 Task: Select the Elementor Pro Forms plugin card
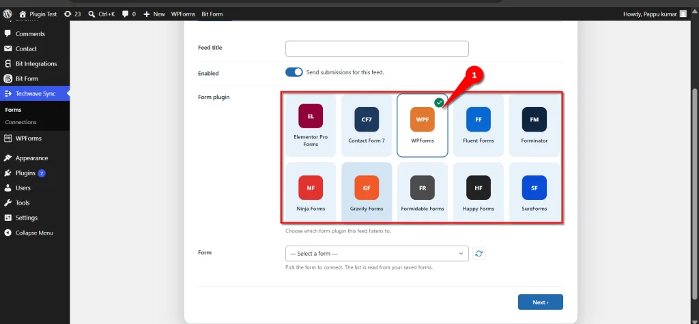click(311, 126)
